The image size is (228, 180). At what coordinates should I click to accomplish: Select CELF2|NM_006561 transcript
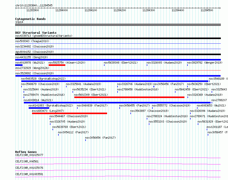27,161
